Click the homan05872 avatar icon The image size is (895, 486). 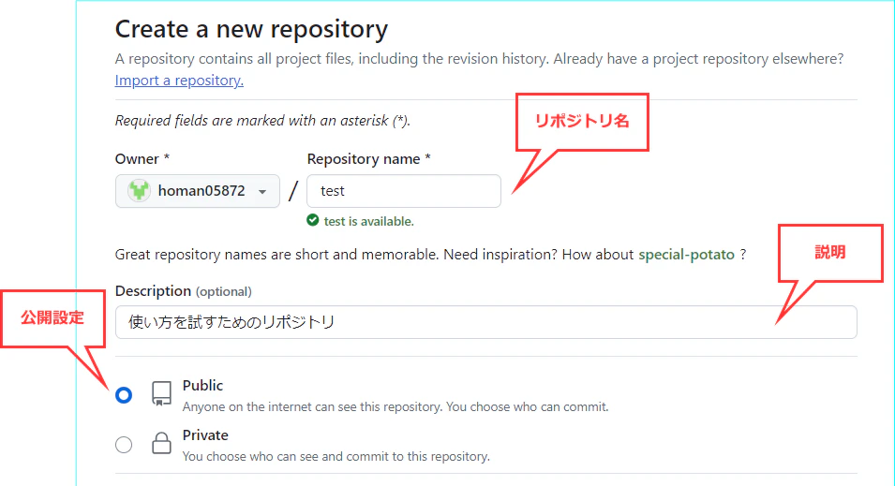[139, 190]
